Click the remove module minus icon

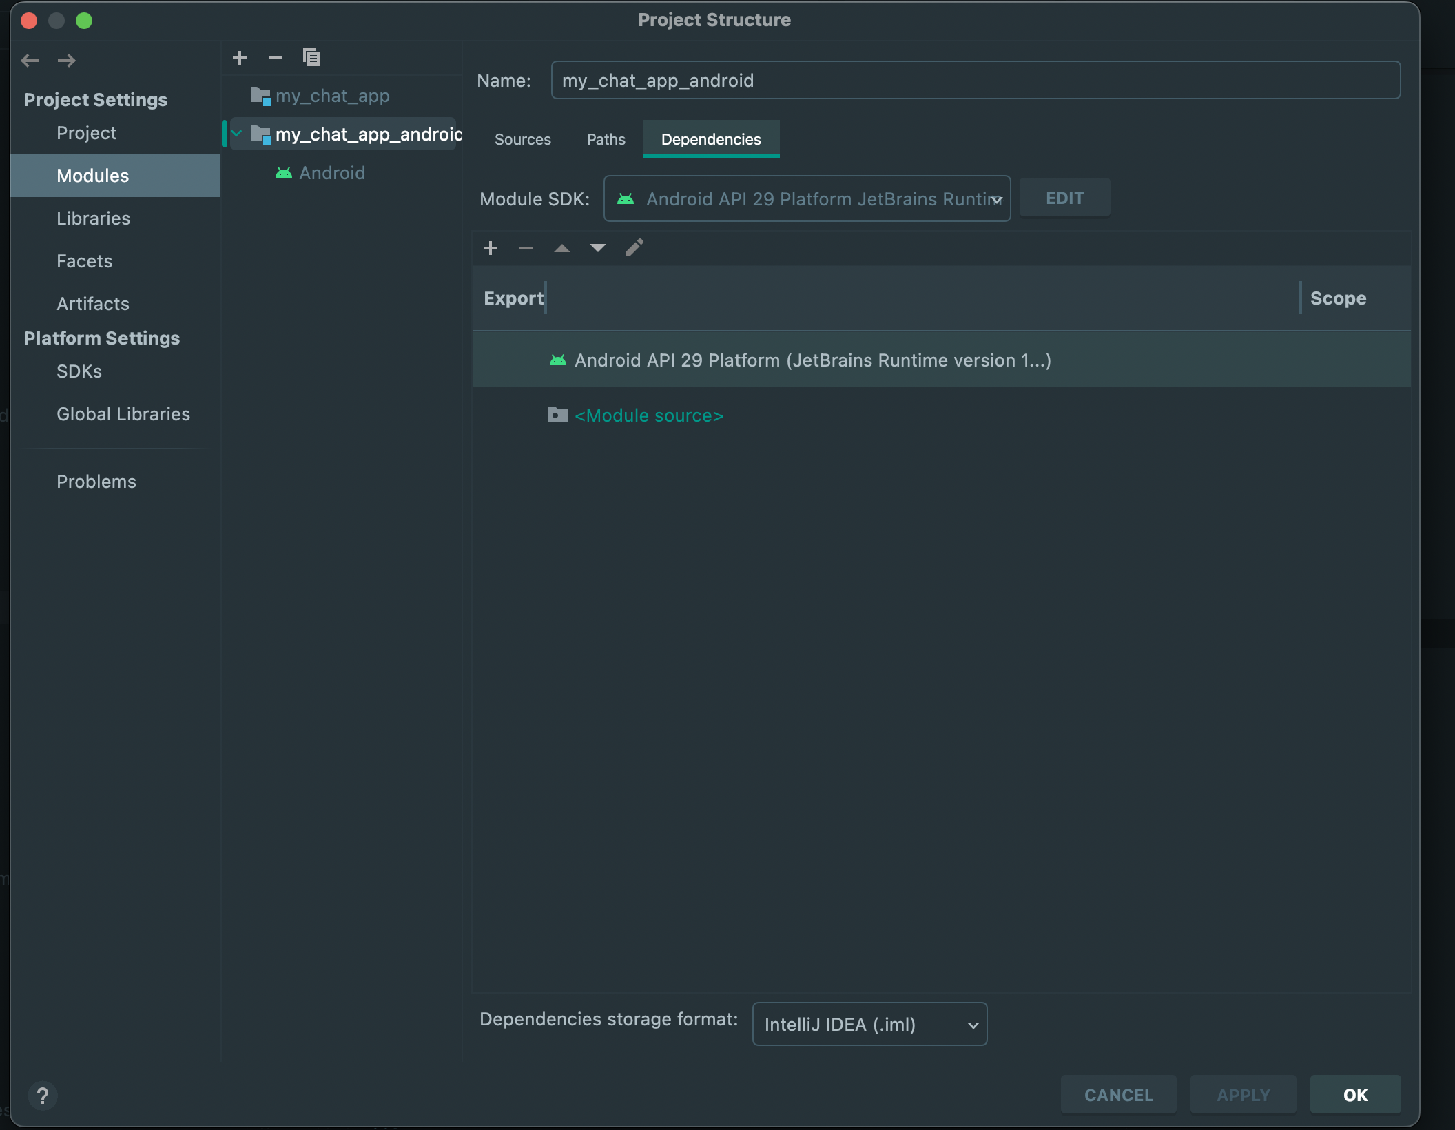point(276,58)
